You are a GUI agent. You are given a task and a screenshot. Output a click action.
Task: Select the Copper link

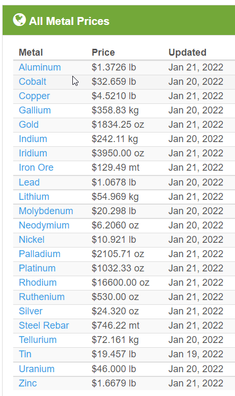coord(34,96)
